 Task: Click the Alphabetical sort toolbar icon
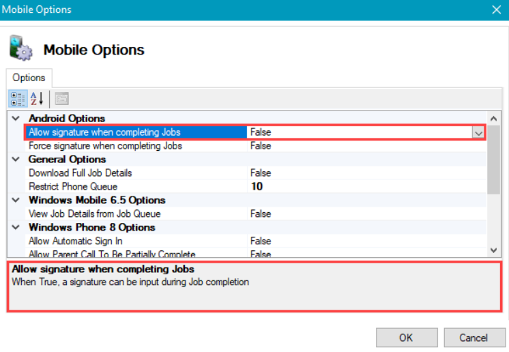(37, 98)
